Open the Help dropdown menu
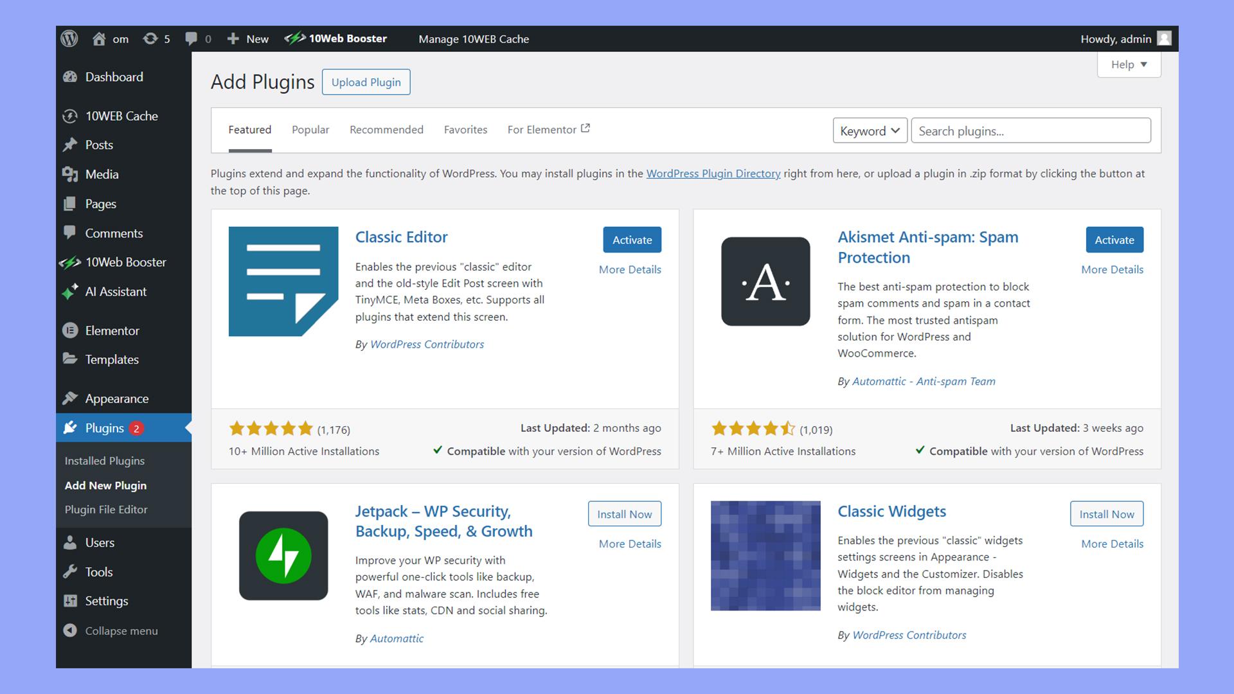The width and height of the screenshot is (1234, 694). pos(1127,64)
